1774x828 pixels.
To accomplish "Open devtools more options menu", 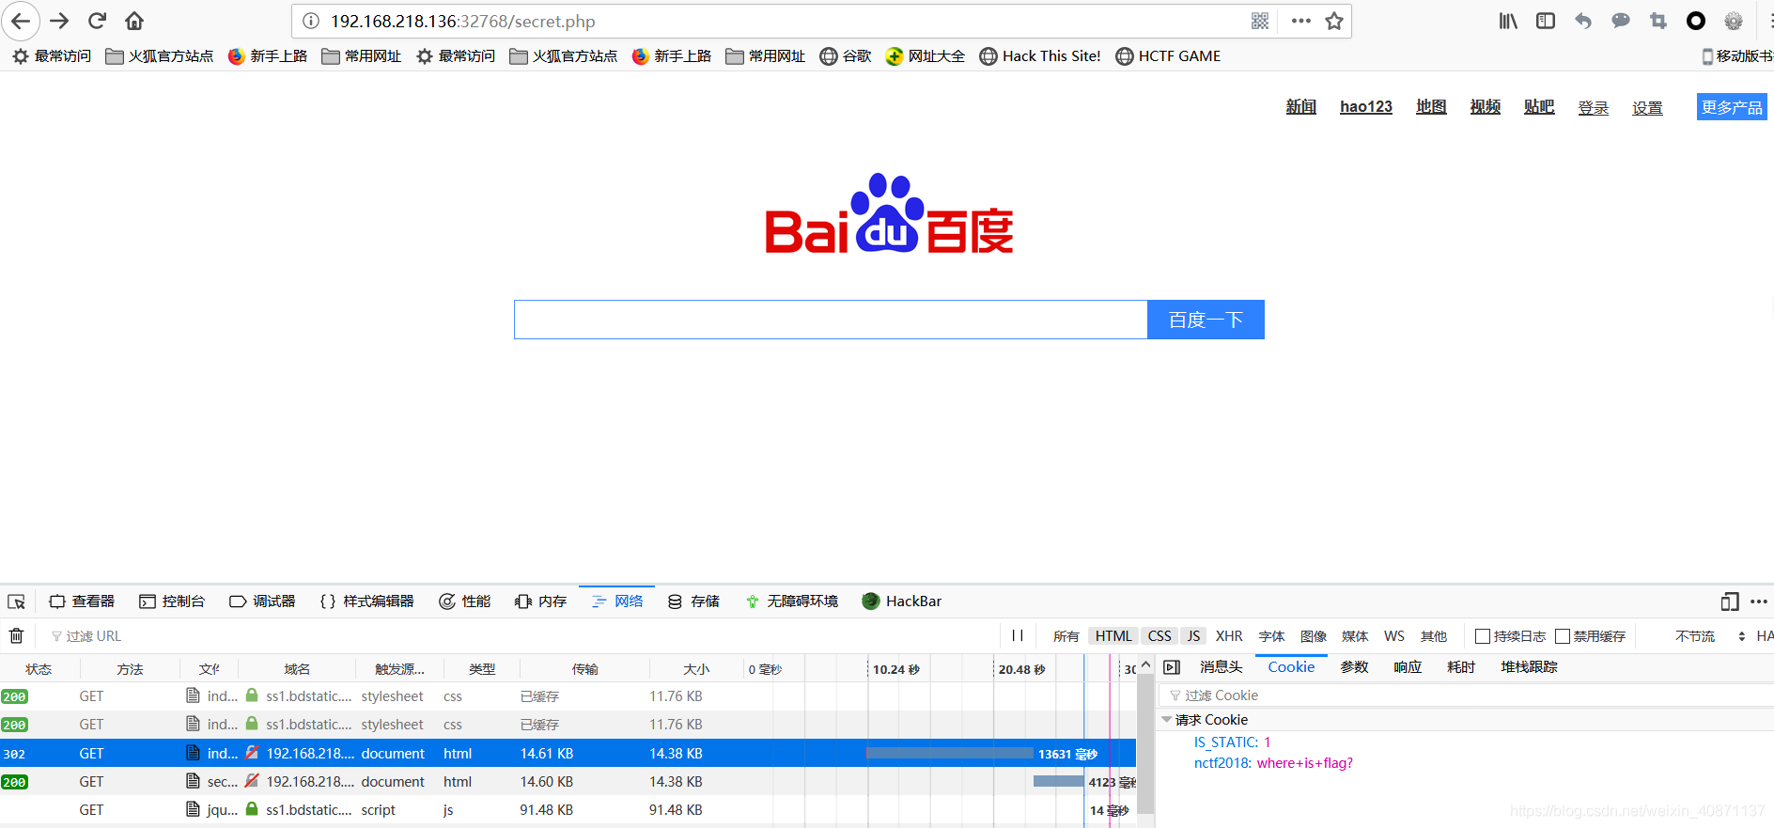I will point(1759,601).
